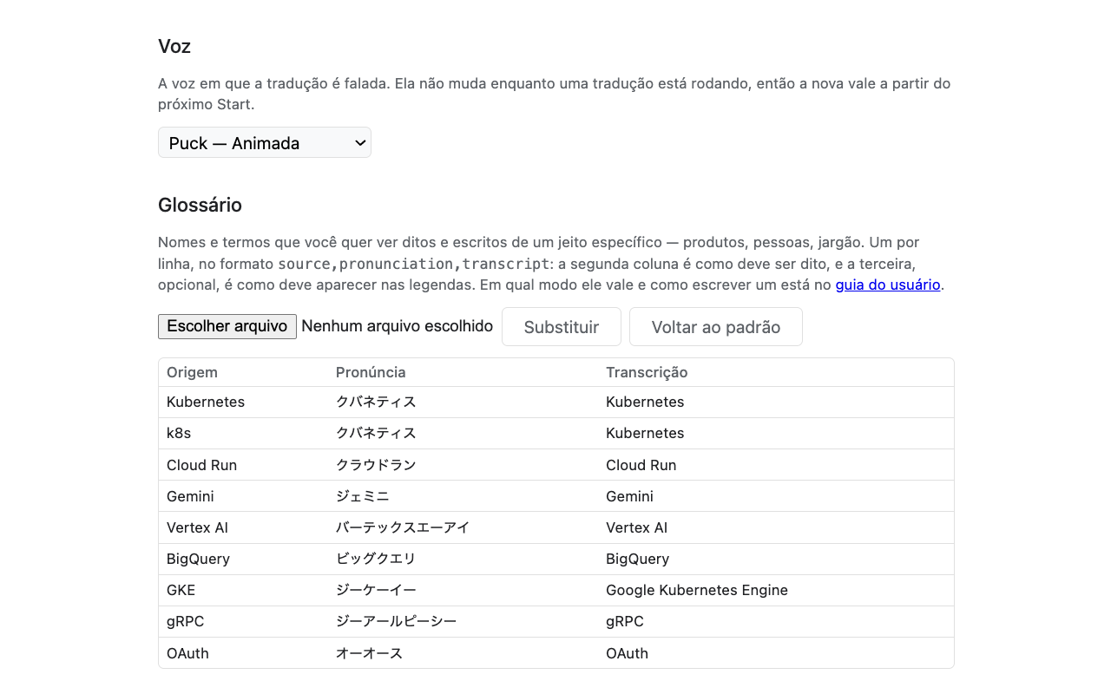
Task: Select 'Gemini' in the Transcrição column
Action: tap(629, 496)
